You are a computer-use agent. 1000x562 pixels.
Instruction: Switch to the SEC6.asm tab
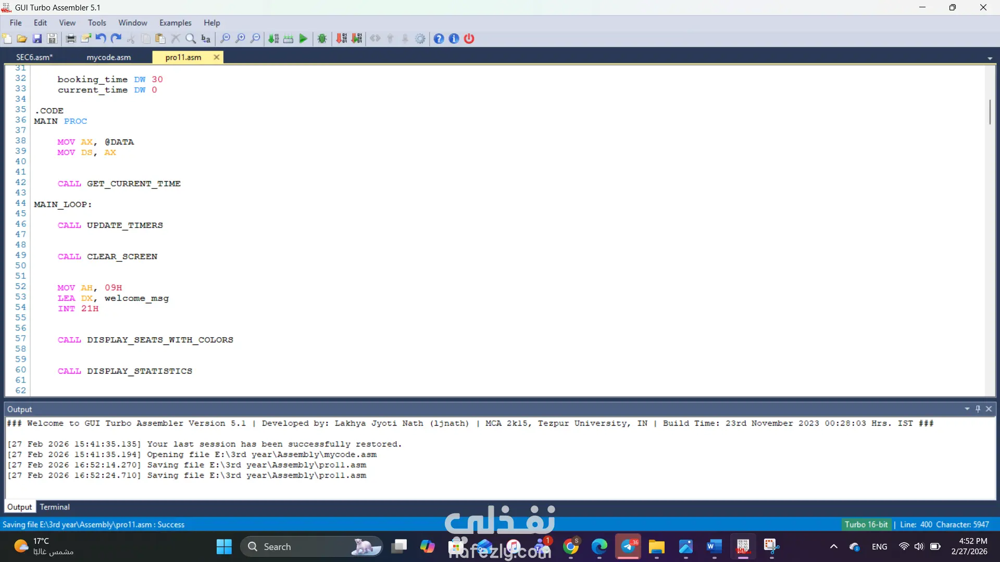tap(34, 57)
